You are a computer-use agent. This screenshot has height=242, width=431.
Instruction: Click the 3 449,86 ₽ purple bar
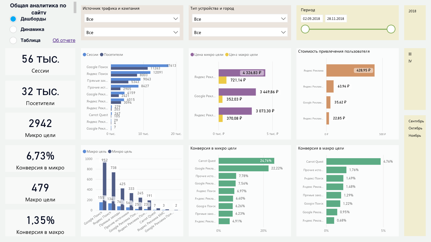point(237,92)
